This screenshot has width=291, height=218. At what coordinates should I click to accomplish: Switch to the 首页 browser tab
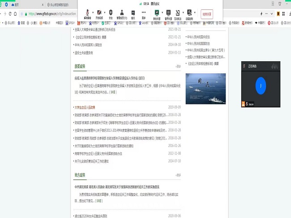15,5
